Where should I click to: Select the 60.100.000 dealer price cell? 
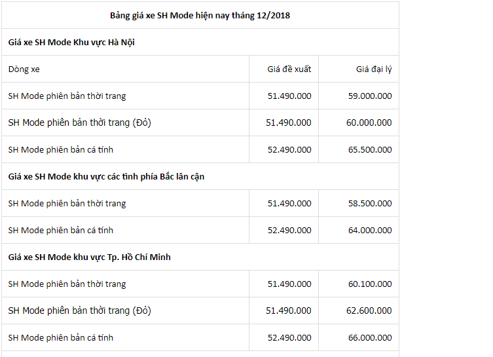pos(370,284)
